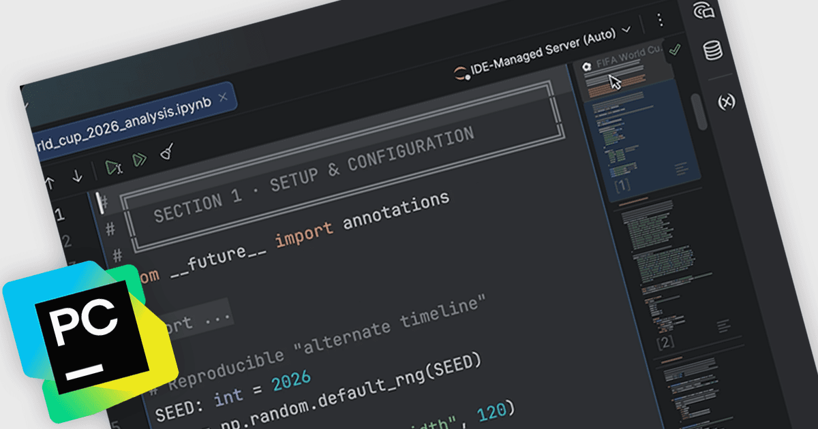Close the world_cup_2026_analysis.ipynb tab
This screenshot has height=429, width=818.
[224, 97]
